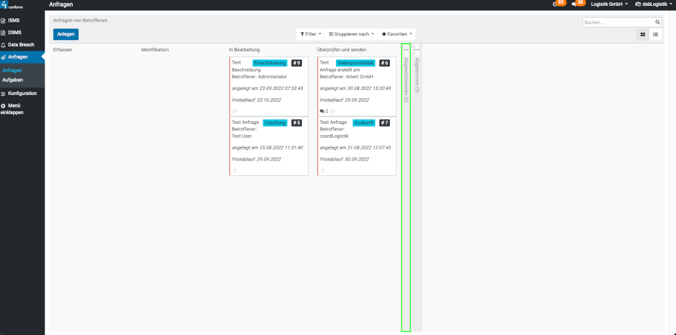Screen dimensions: 676x335
Task: Open the notifications clock icon with badge 83
Action: click(x=555, y=4)
